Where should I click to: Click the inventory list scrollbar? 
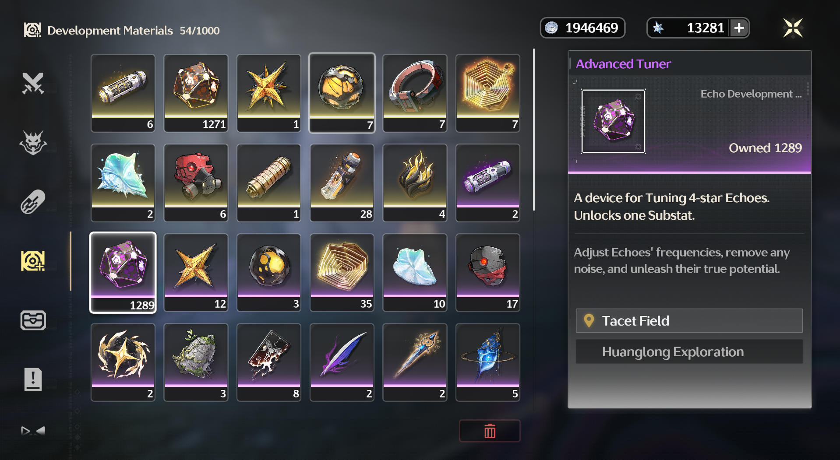534,130
